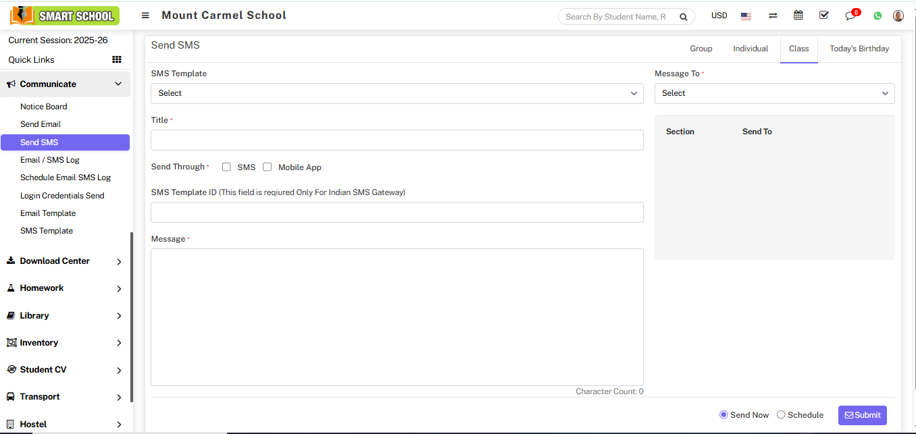
Task: Click the task checklist icon
Action: coord(823,16)
